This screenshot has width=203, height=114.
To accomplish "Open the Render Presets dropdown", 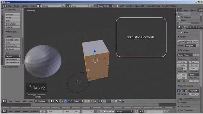I will (185, 55).
